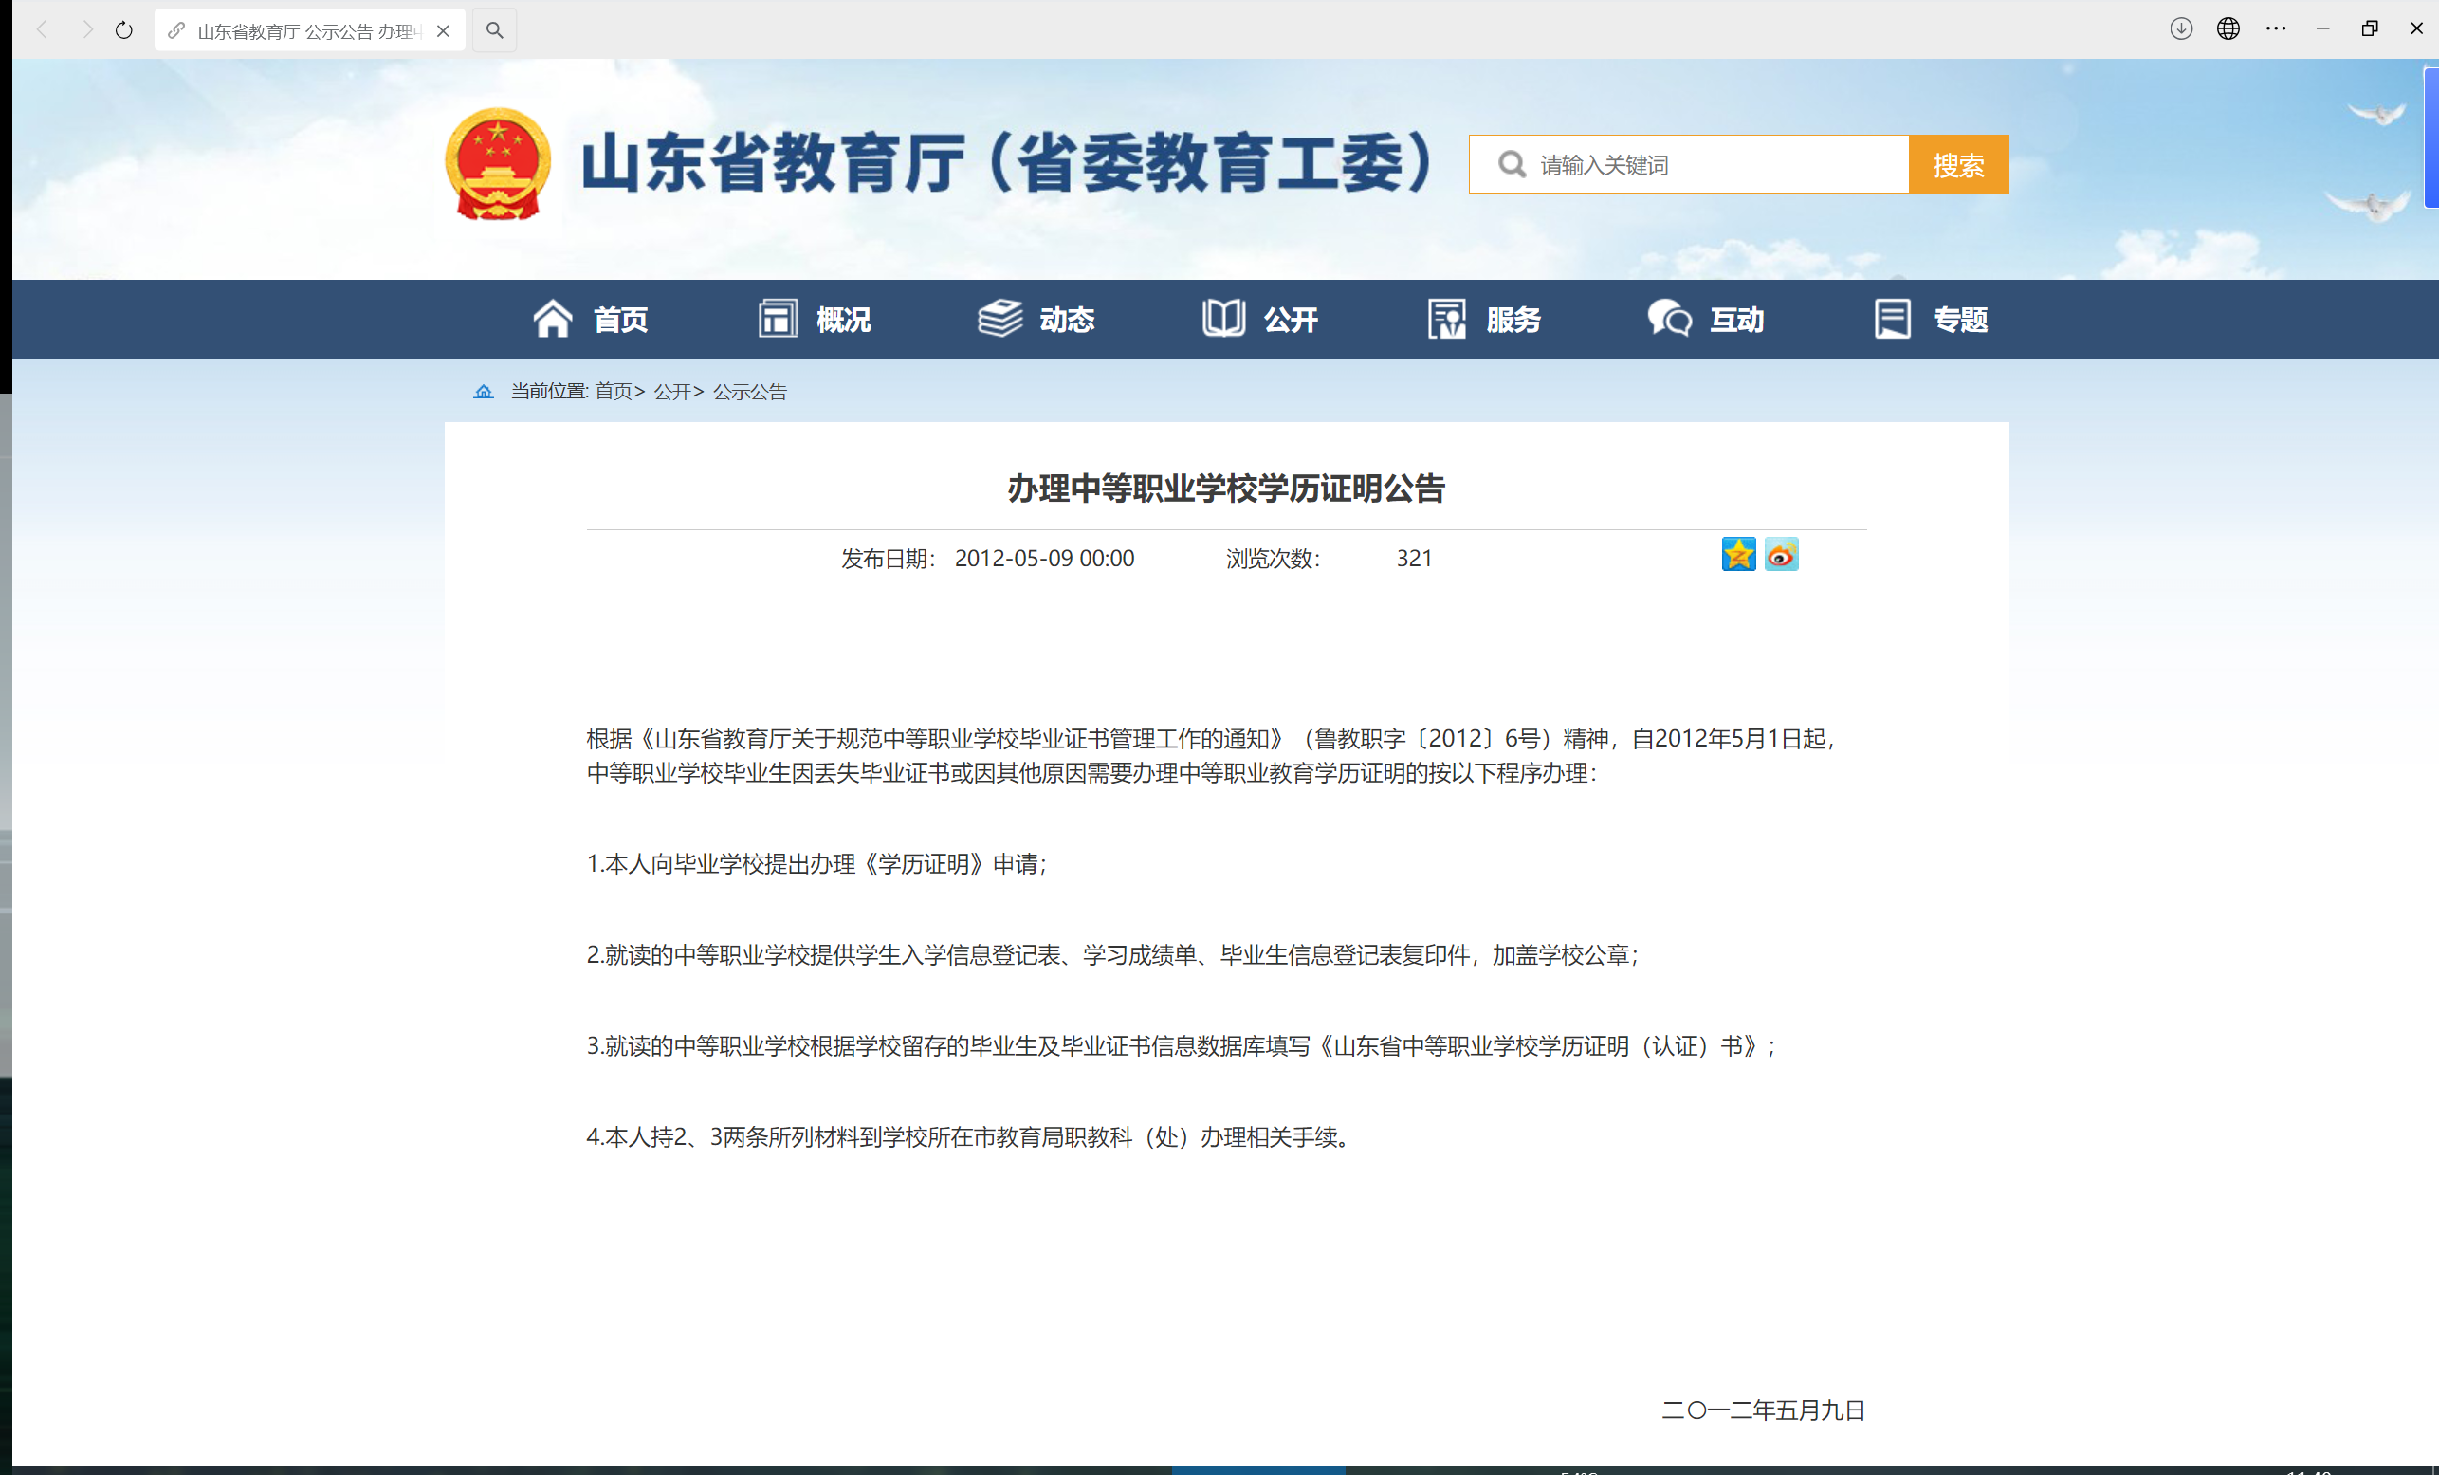This screenshot has height=1475, width=2439.
Task: Open the downloads icon in browser toolbar
Action: coord(2181,28)
